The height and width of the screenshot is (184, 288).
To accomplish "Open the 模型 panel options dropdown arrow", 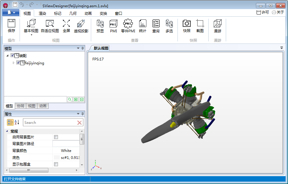I will pos(78,48).
